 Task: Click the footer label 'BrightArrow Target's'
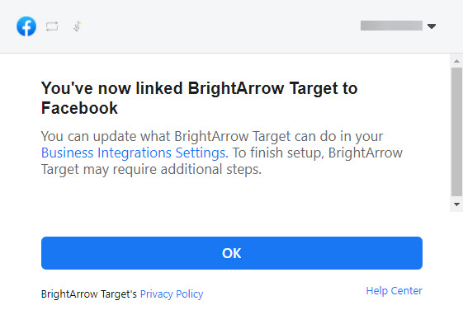coord(89,294)
